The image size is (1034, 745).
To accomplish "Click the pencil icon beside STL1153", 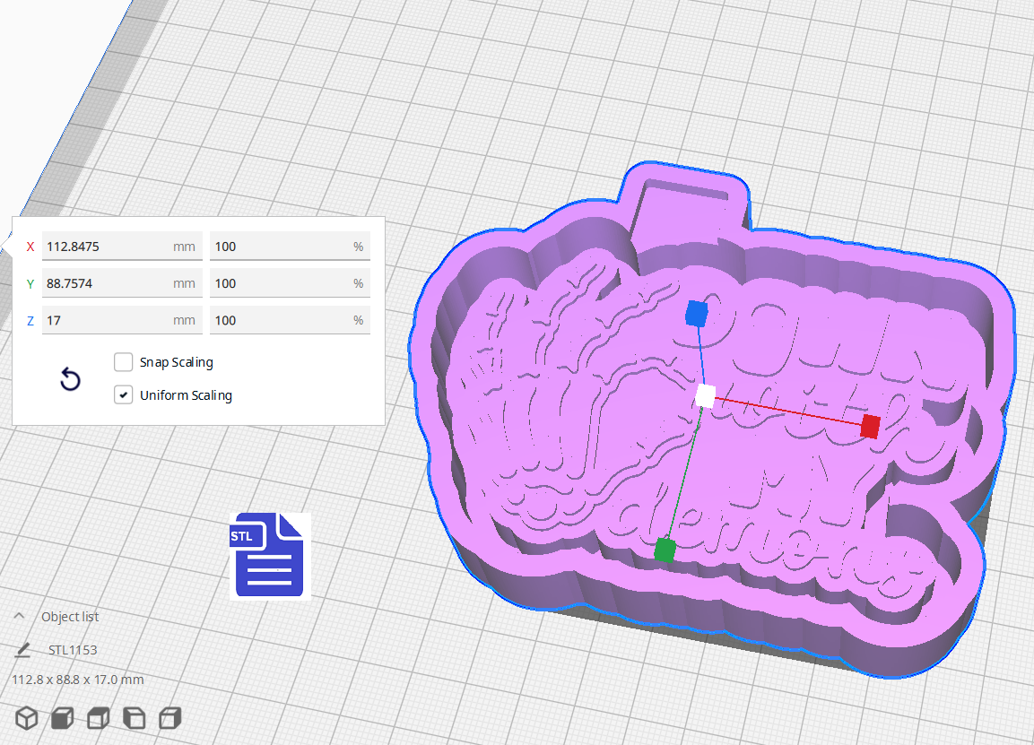I will point(22,649).
